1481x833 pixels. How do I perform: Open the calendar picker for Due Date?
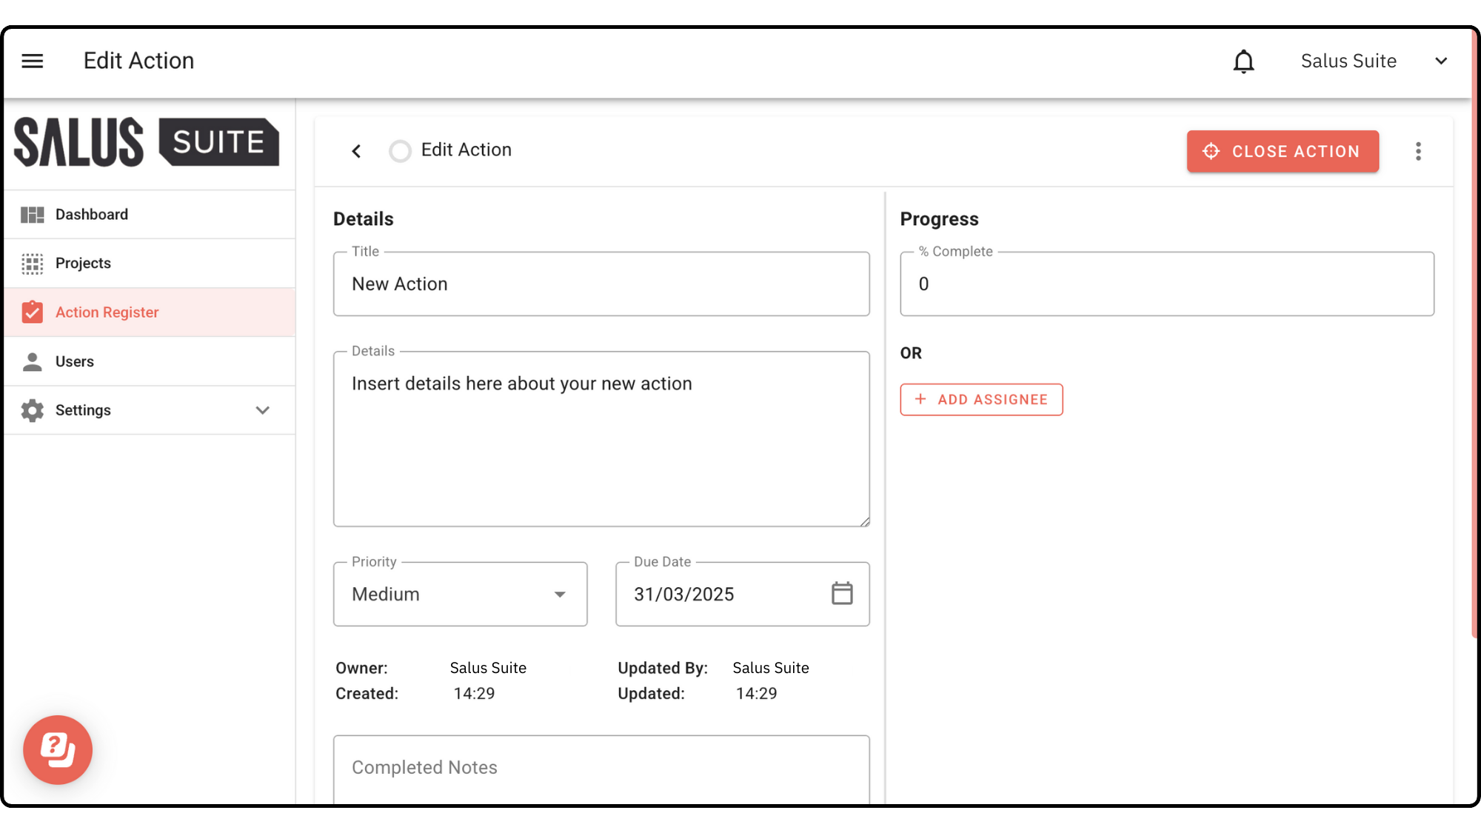[x=842, y=594]
